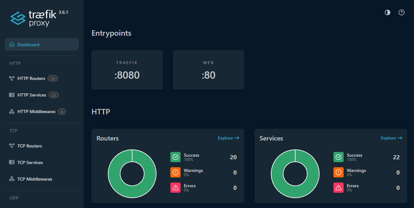Image resolution: width=414 pixels, height=208 pixels.
Task: Select the HTTP Routers sidebar icon
Action: (12, 78)
